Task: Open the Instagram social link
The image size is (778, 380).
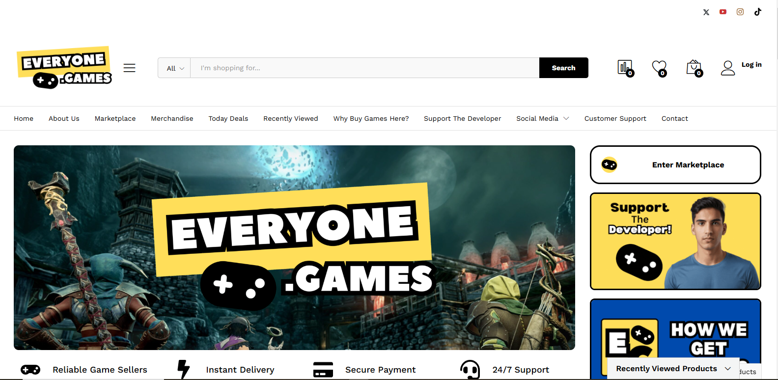Action: (x=740, y=12)
